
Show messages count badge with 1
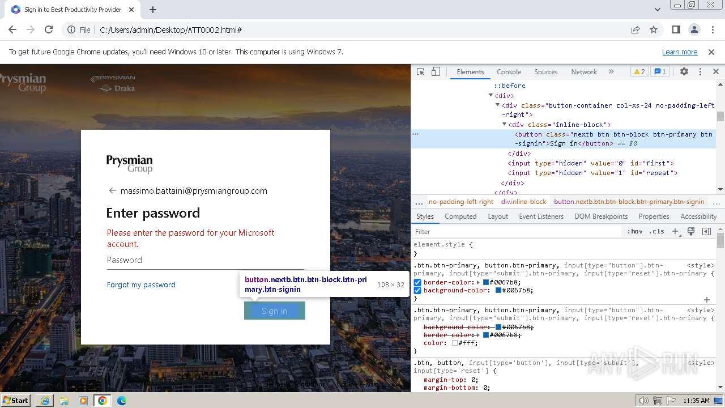[660, 72]
